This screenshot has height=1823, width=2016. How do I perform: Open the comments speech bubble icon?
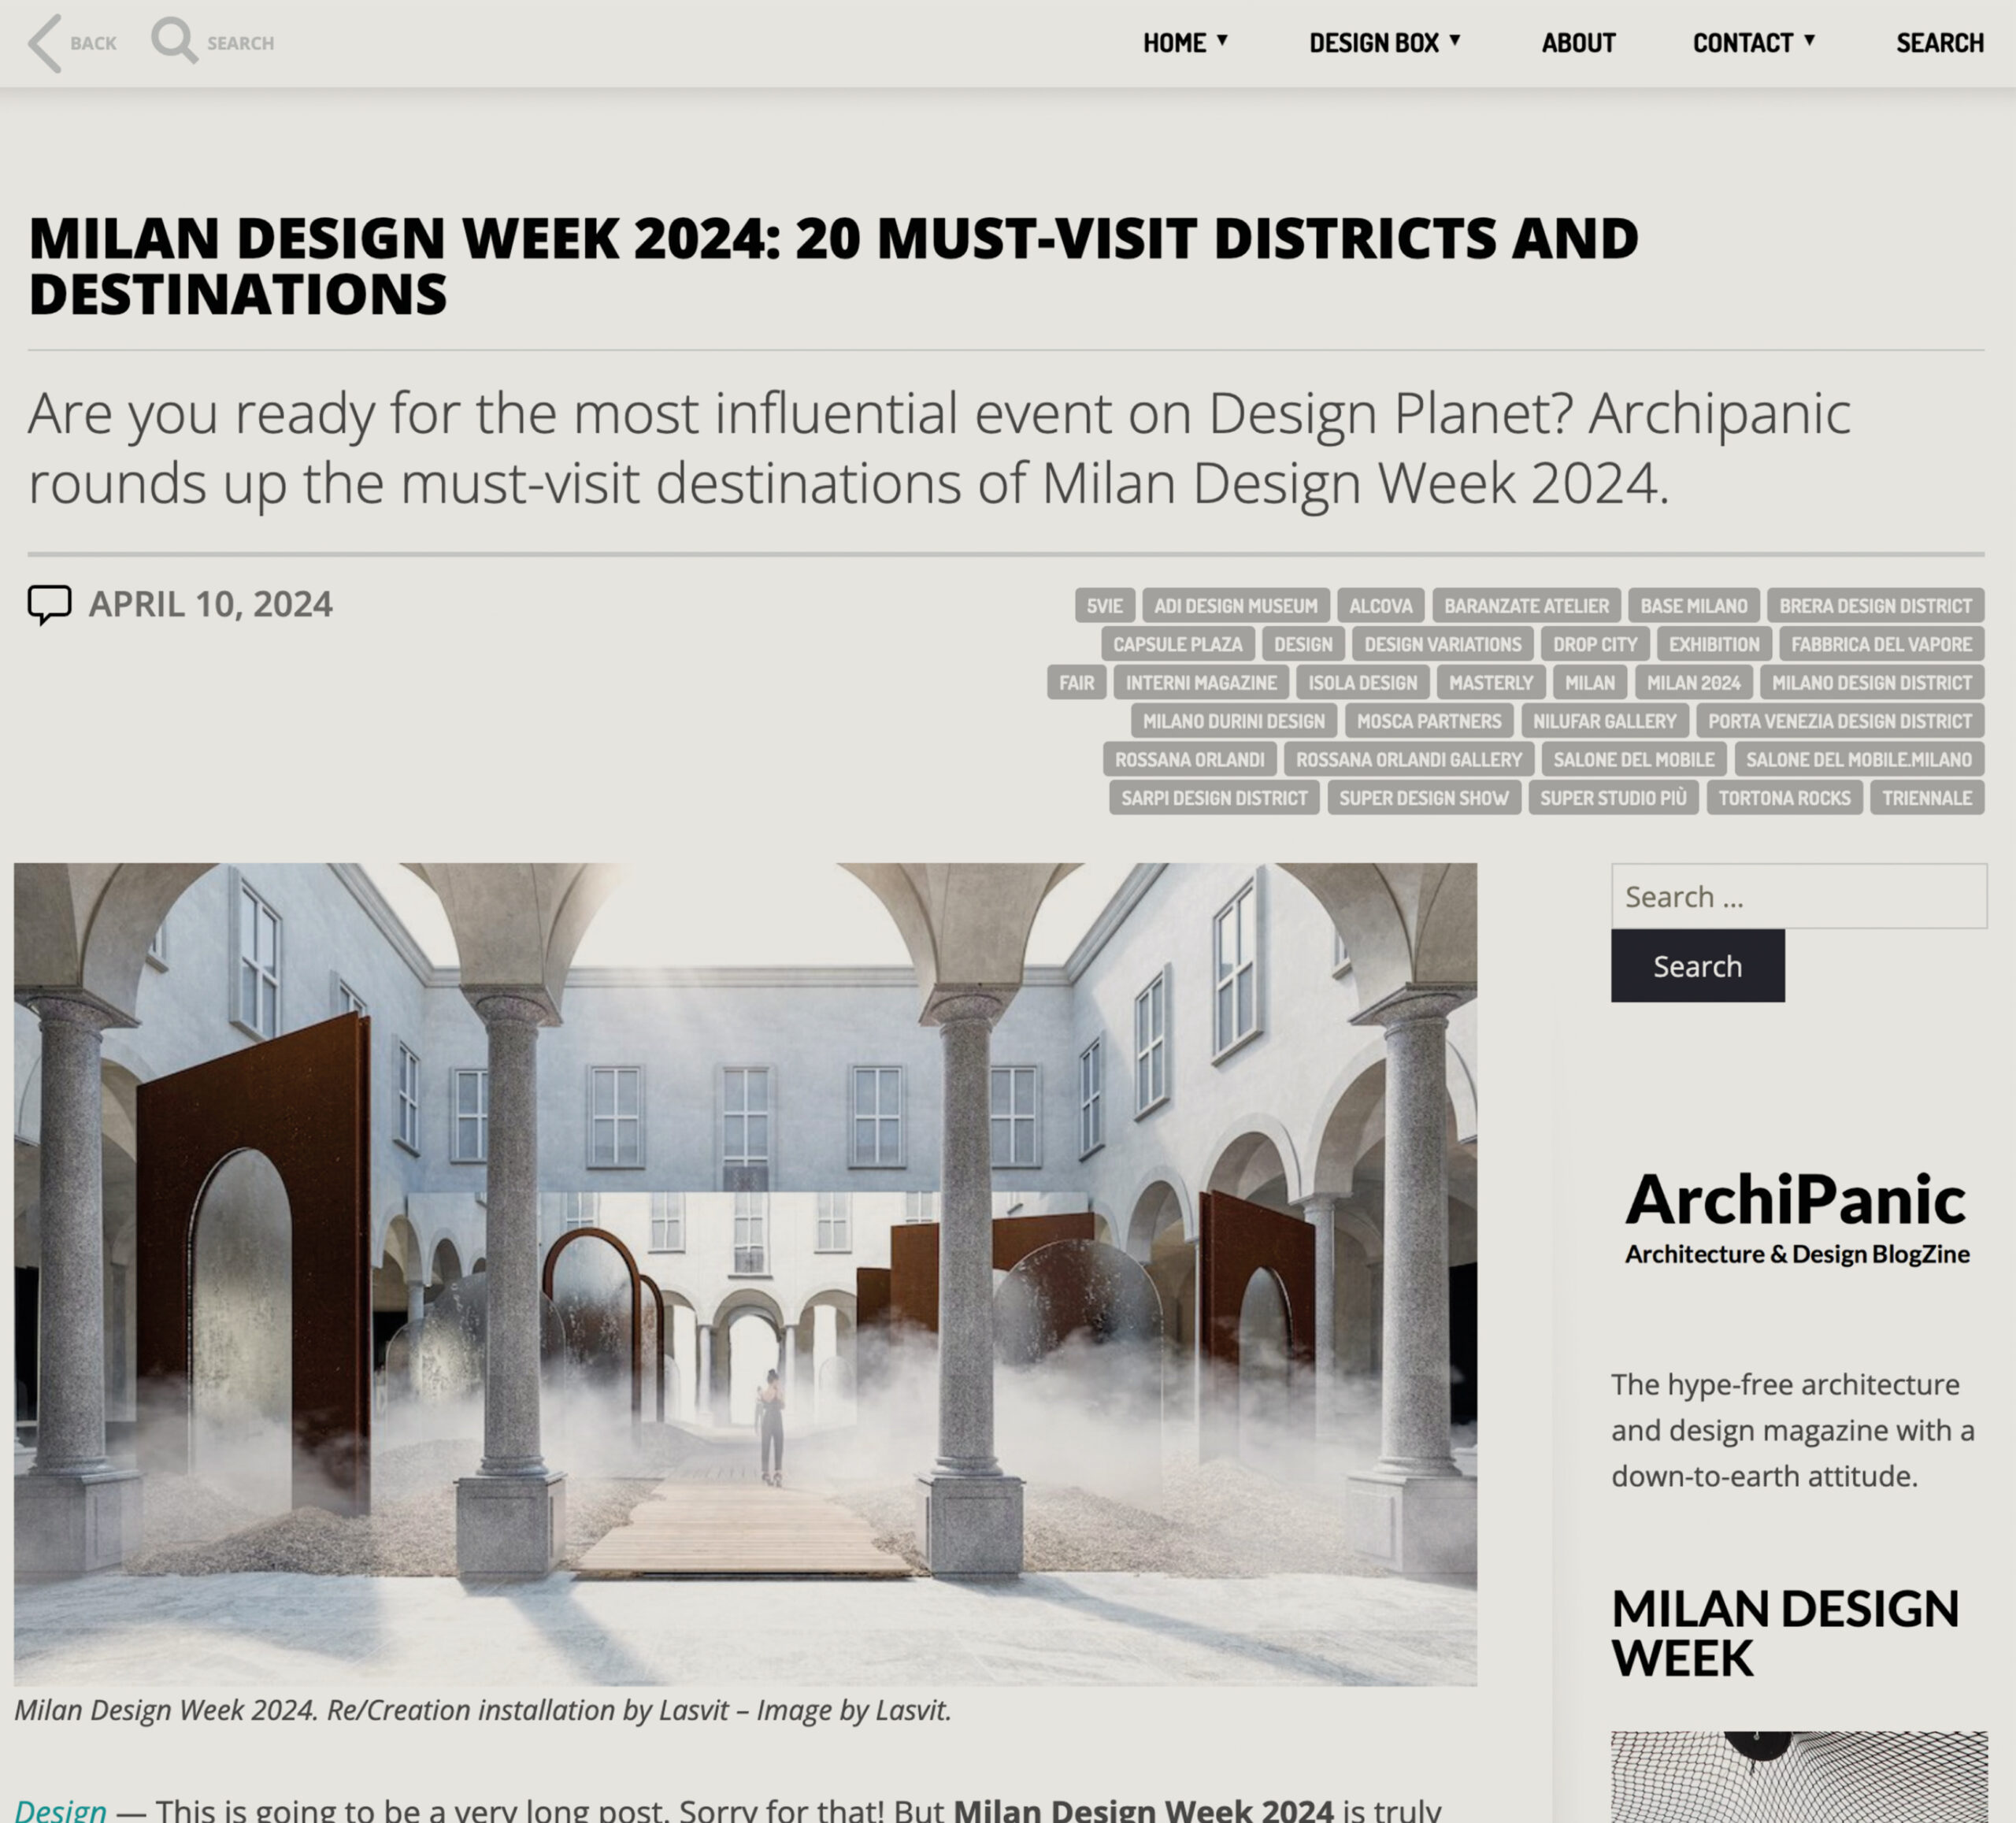(x=49, y=604)
